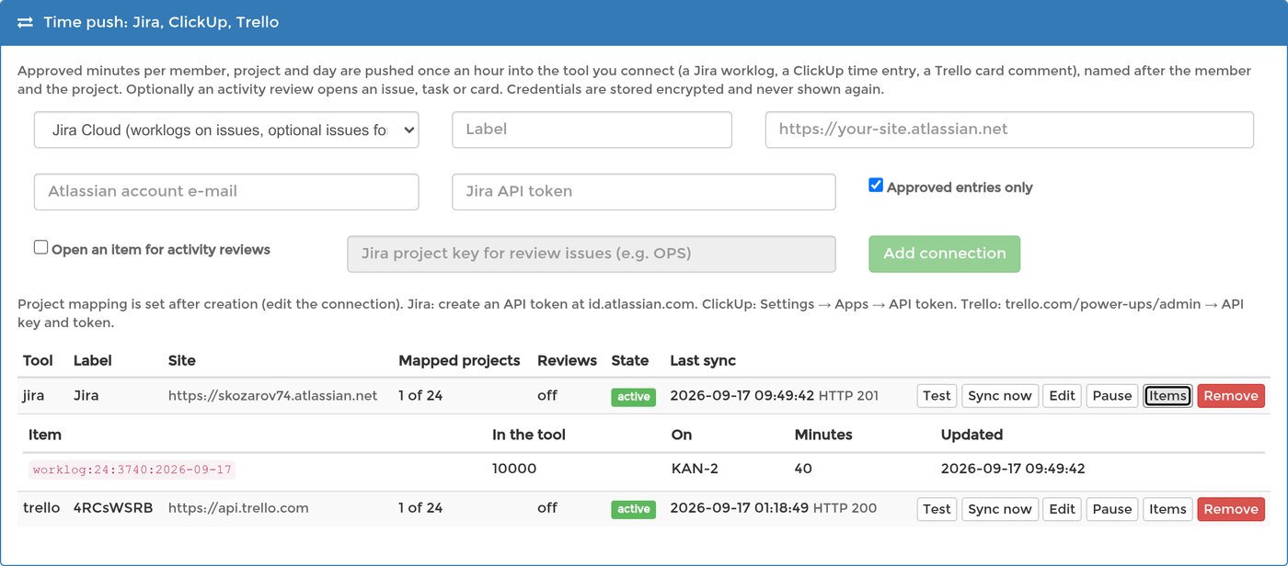The width and height of the screenshot is (1288, 566).
Task: Click the Jira project key input field
Action: click(592, 255)
